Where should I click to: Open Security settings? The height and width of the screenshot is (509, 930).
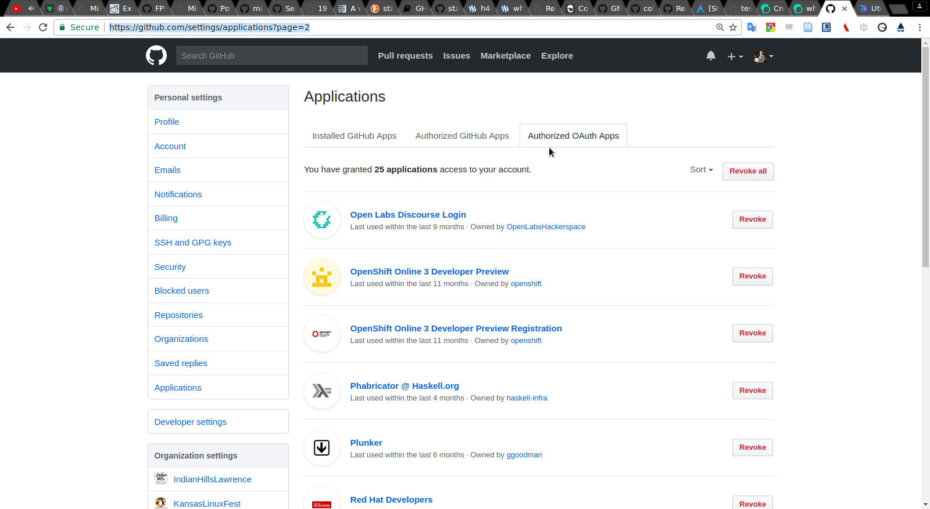(218, 267)
